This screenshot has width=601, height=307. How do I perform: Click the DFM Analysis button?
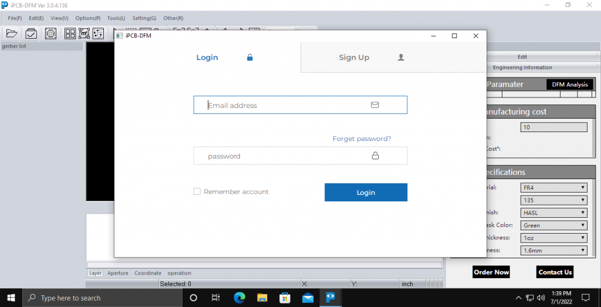point(569,85)
